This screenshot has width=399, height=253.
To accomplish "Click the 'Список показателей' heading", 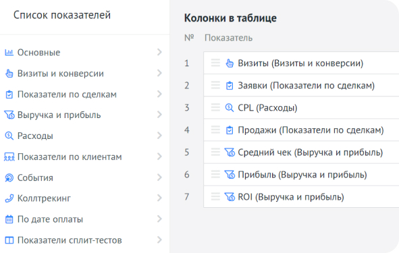I will (x=62, y=15).
